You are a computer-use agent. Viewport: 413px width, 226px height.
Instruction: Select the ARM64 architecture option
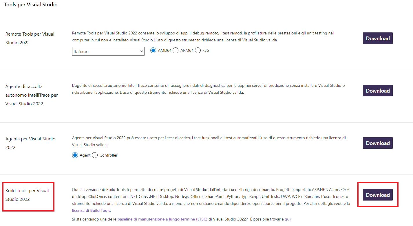pos(176,50)
